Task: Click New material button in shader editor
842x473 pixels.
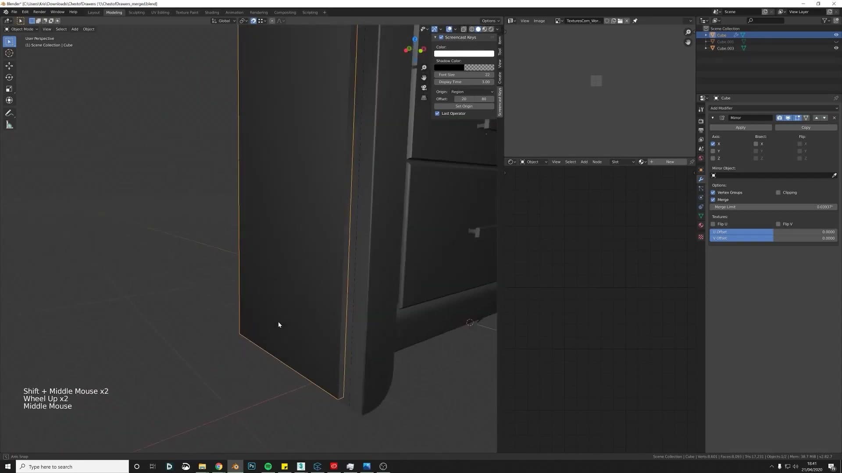Action: coord(670,162)
